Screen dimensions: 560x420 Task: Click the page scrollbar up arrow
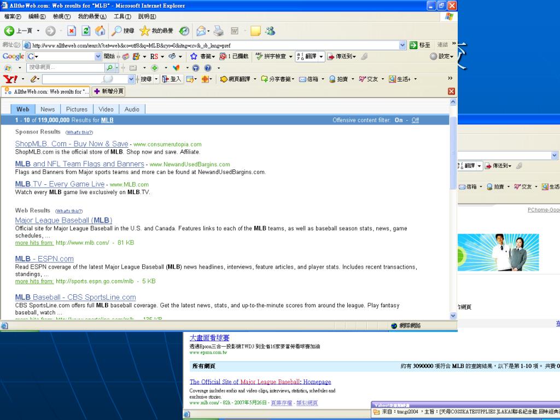[453, 102]
